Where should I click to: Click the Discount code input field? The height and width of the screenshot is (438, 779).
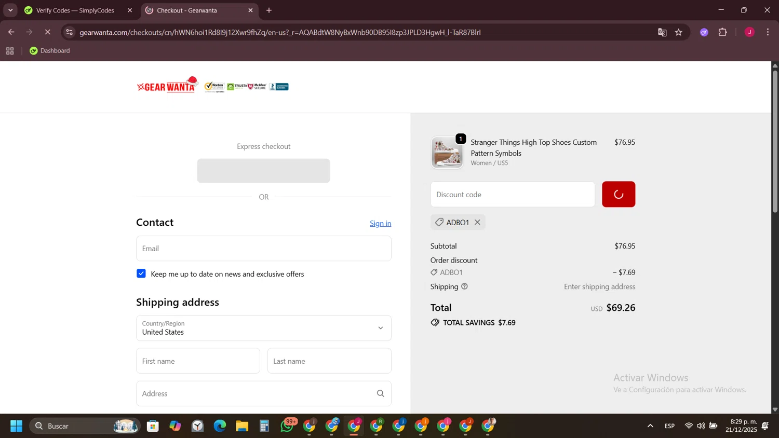point(513,194)
